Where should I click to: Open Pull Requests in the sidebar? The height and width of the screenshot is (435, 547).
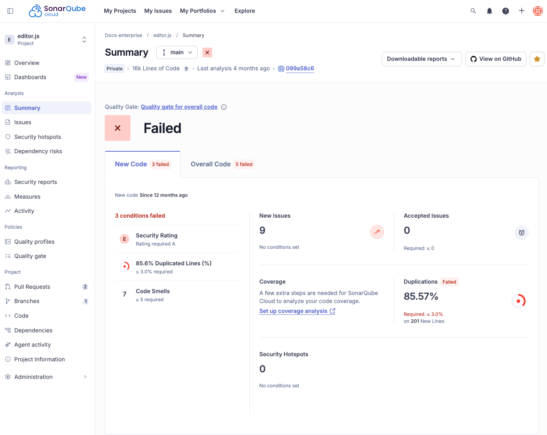pos(46,287)
